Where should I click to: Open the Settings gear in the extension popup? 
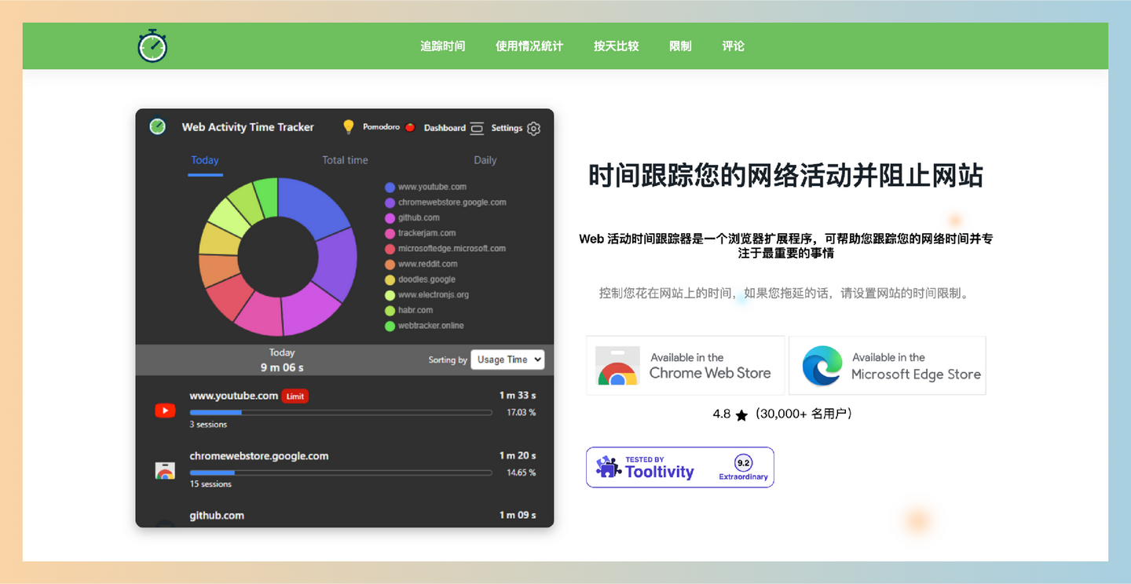pyautogui.click(x=533, y=128)
